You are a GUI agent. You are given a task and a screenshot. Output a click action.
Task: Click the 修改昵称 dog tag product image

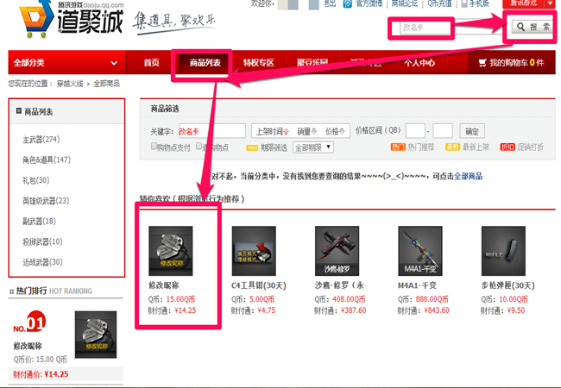[x=171, y=251]
